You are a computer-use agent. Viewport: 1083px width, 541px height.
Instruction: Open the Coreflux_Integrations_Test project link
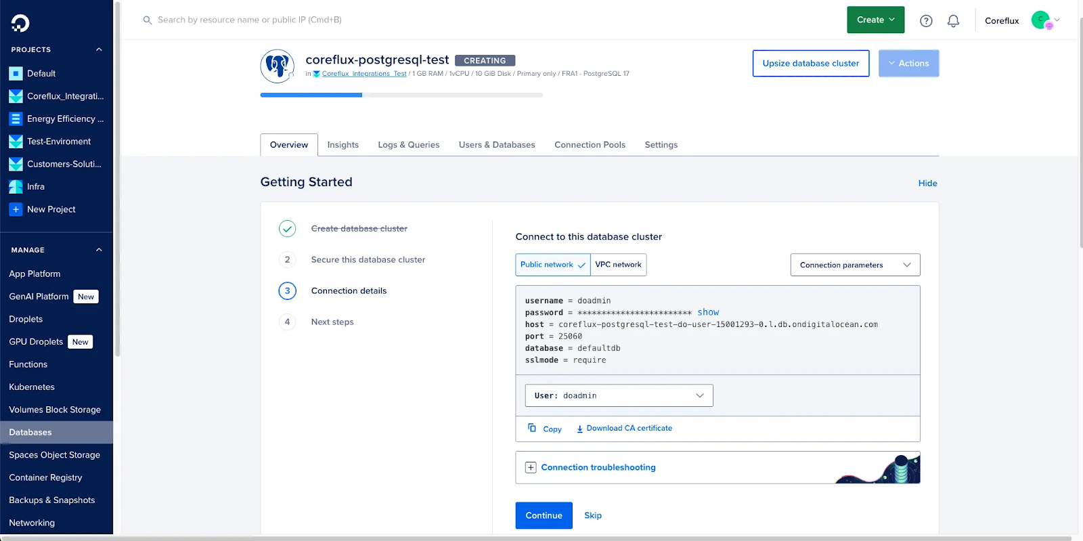click(364, 74)
